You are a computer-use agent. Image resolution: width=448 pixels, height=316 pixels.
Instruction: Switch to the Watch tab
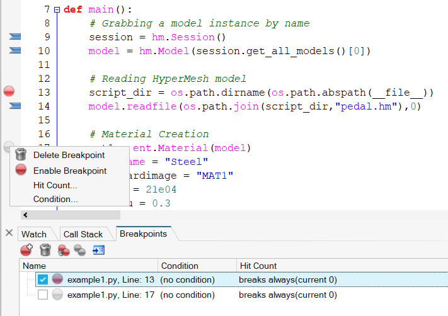[34, 234]
